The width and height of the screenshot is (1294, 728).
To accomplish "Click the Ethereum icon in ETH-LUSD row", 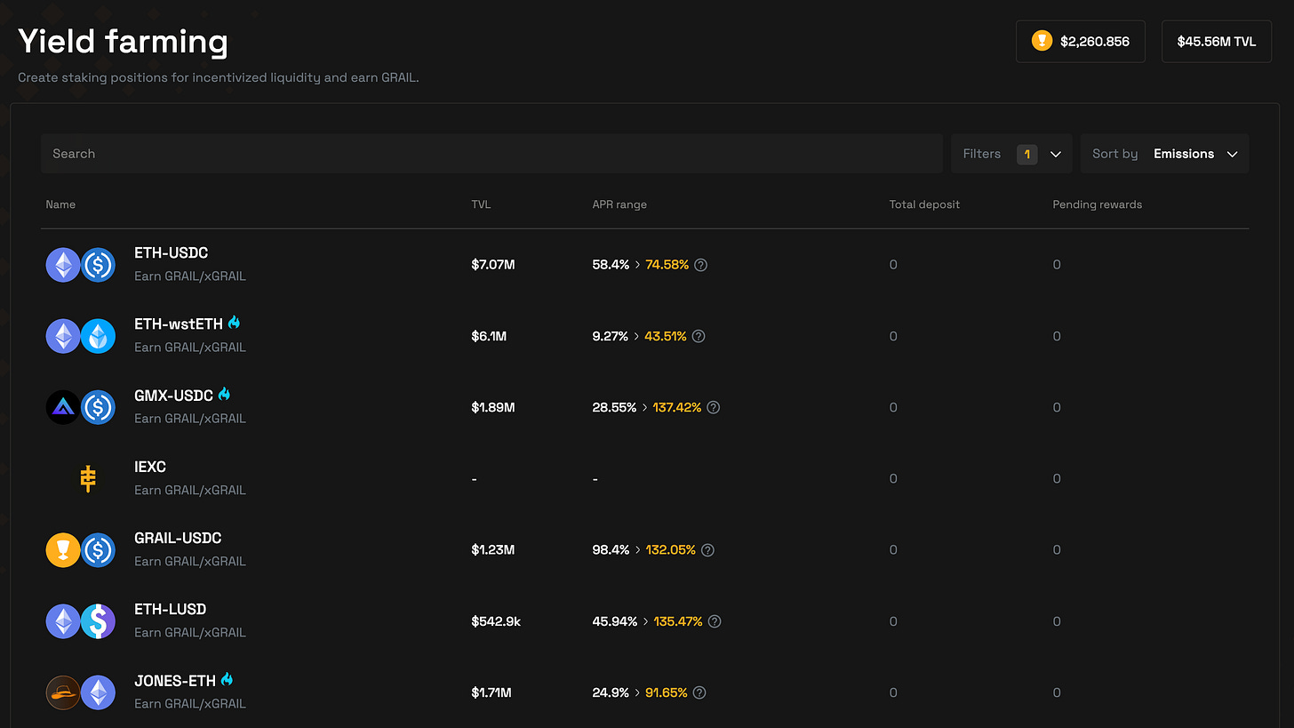I will (63, 621).
